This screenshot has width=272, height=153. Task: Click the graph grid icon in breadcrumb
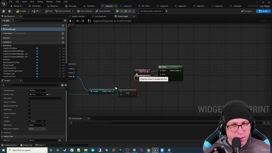[x=89, y=21]
